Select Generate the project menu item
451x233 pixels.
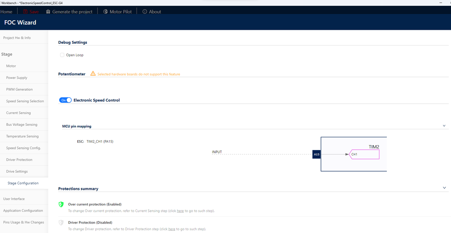(72, 12)
